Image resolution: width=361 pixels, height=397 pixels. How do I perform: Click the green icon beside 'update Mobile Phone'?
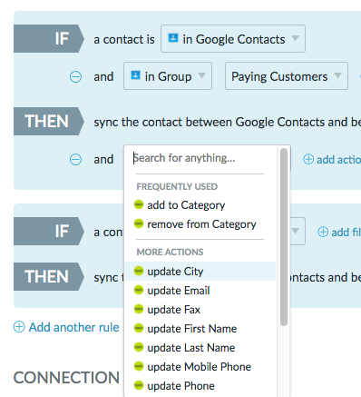139,366
